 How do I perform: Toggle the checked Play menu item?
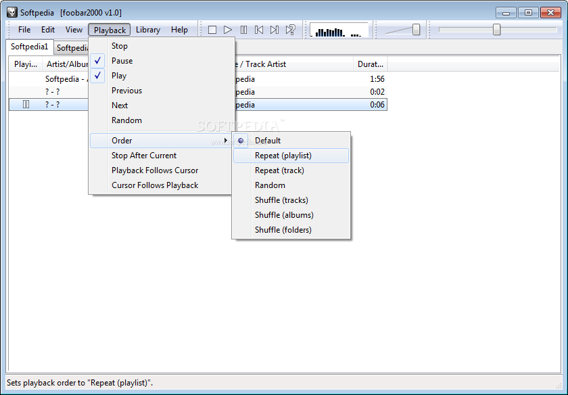click(x=161, y=75)
